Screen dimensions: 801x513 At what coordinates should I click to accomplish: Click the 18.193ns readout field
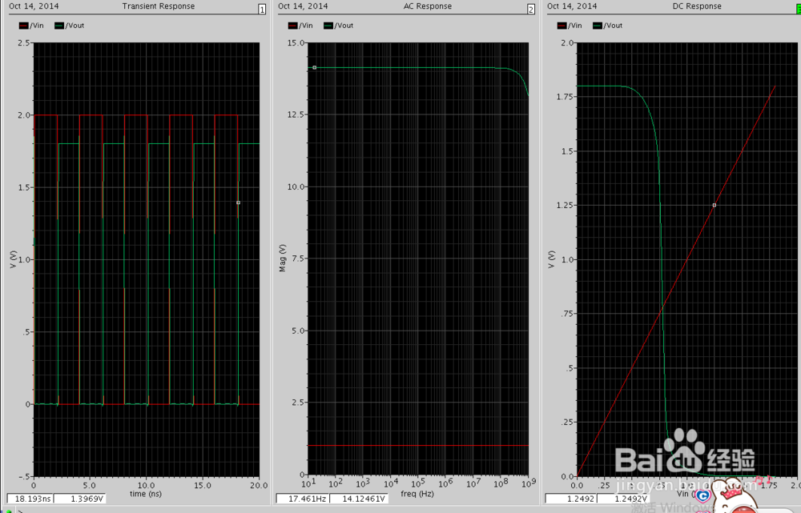(30, 499)
